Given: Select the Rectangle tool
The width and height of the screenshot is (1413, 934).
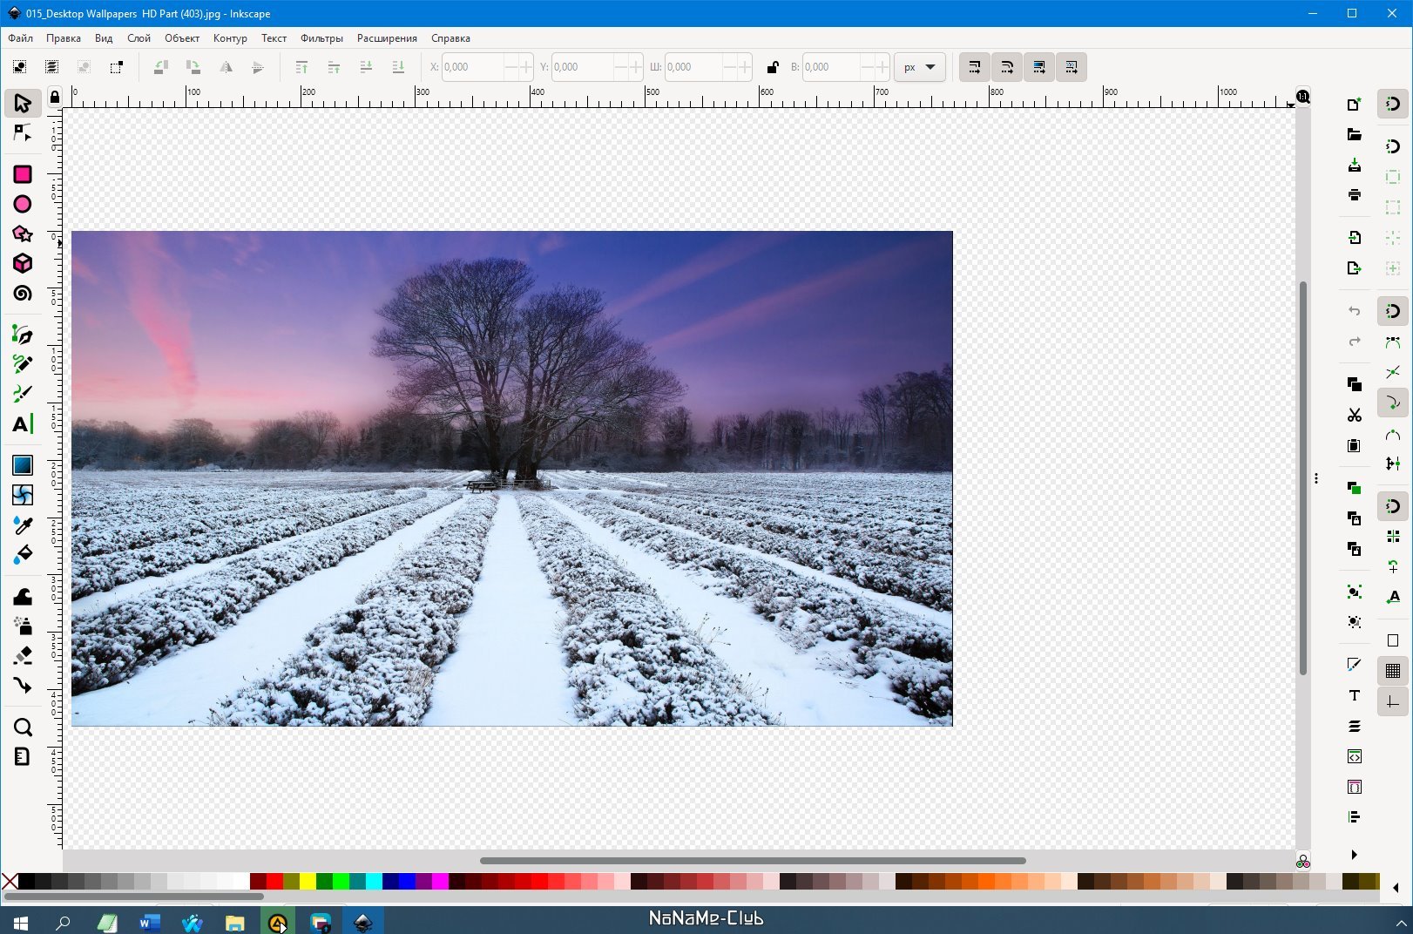Looking at the screenshot, I should 23,174.
